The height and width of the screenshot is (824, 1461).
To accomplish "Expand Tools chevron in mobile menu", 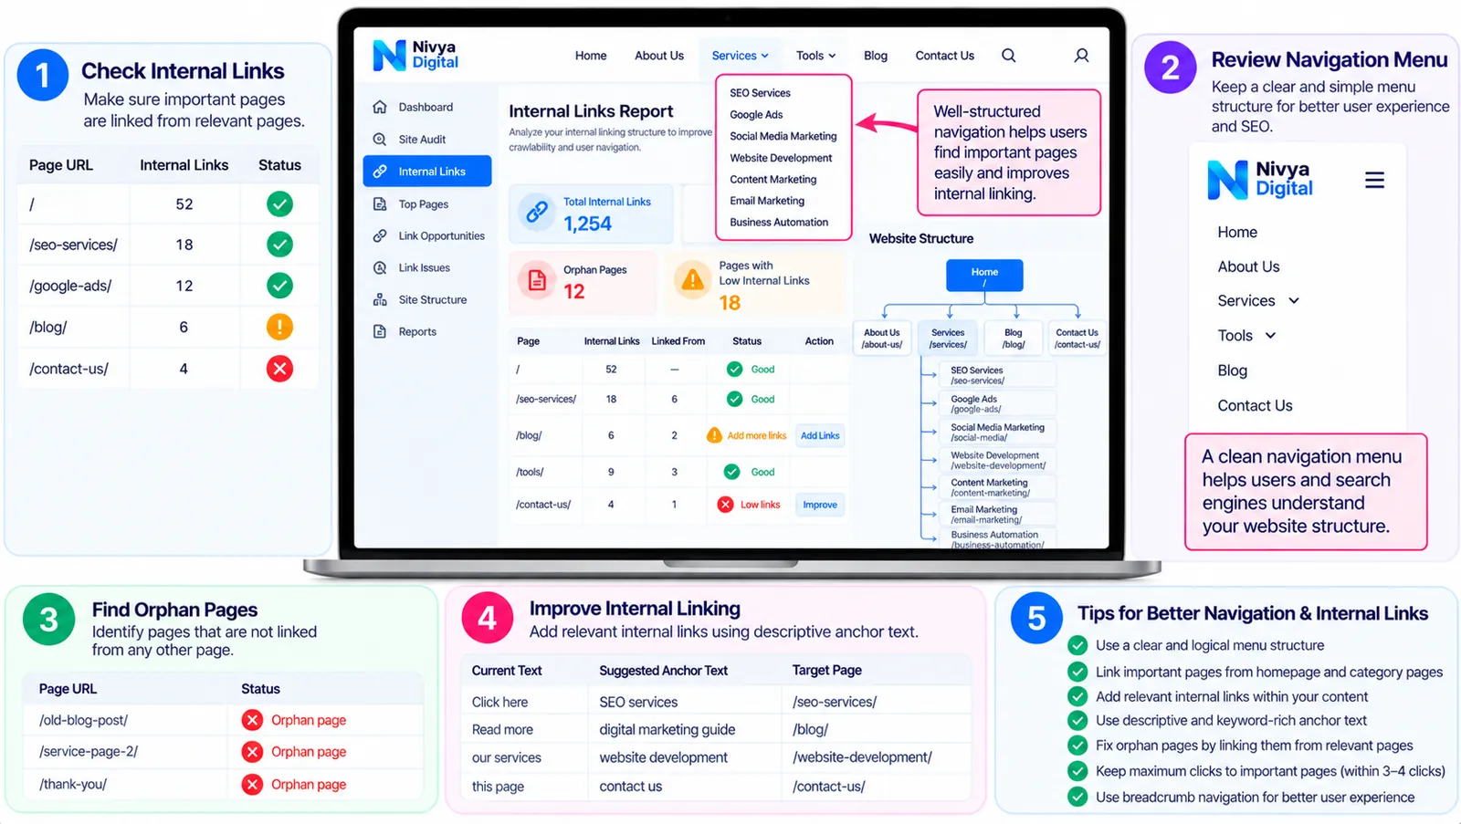I will 1270,336.
